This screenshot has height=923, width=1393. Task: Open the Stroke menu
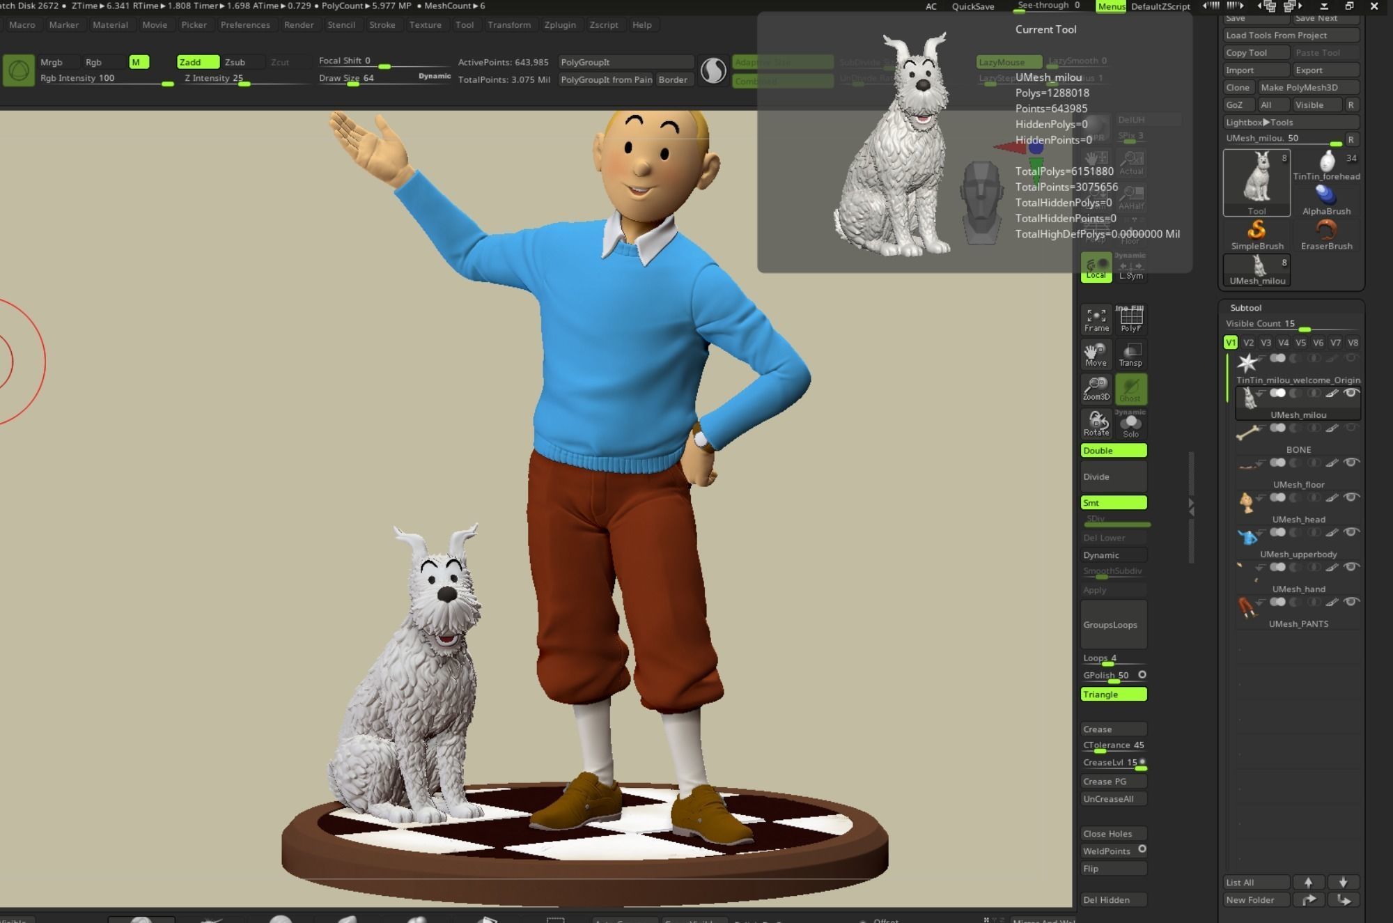382,25
